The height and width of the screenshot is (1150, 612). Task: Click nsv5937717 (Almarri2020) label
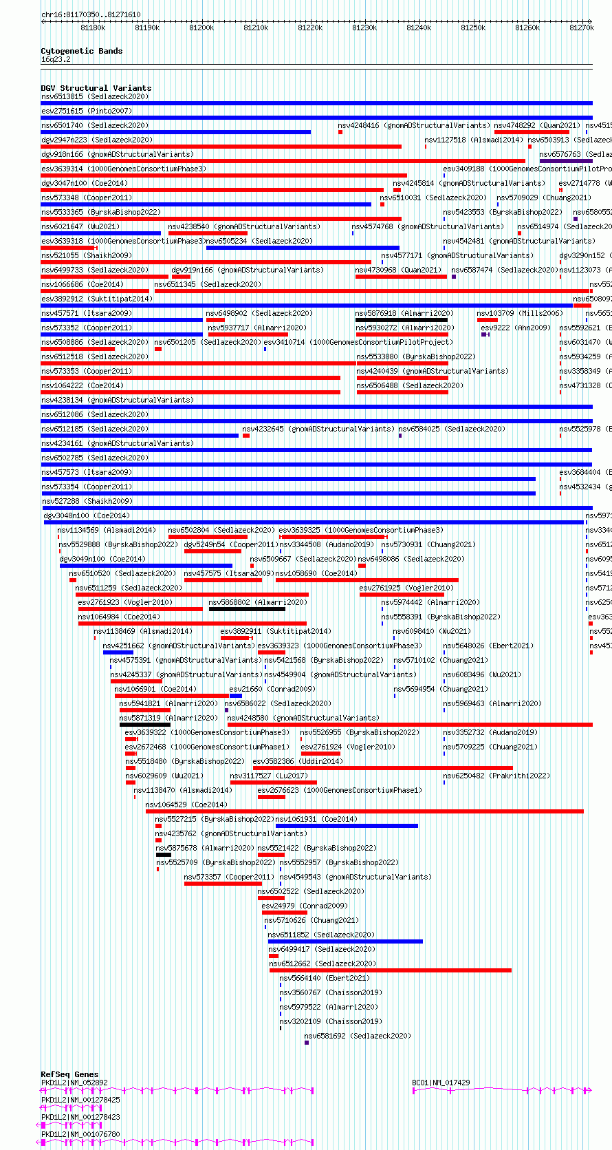(257, 328)
